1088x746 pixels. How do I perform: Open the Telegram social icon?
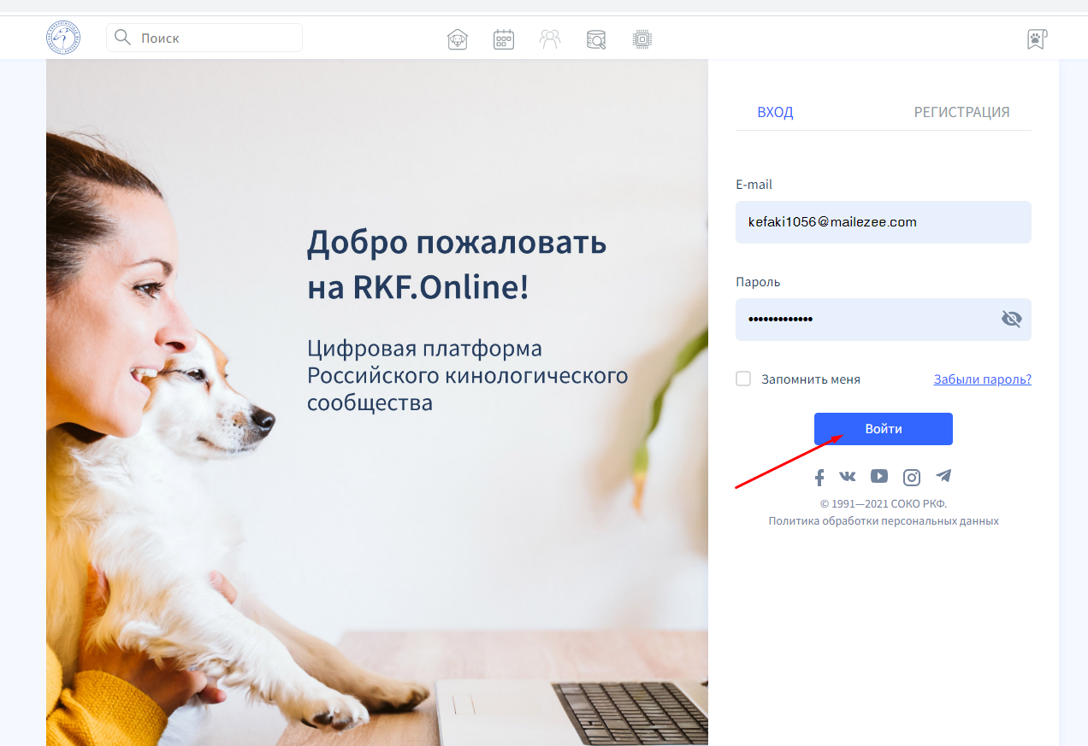(x=943, y=476)
